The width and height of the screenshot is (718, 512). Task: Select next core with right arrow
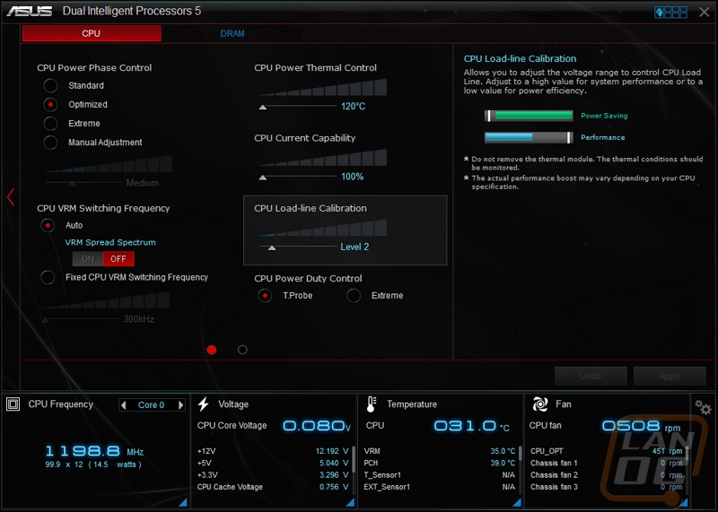[x=181, y=405]
